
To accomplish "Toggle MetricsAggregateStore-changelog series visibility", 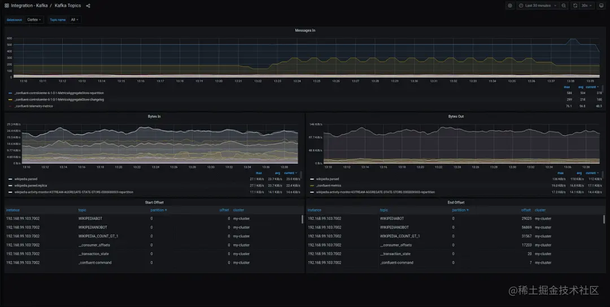I will point(59,100).
